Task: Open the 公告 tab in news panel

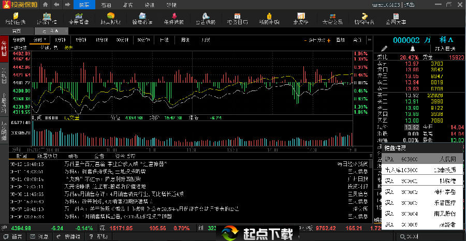Action: tap(99, 156)
